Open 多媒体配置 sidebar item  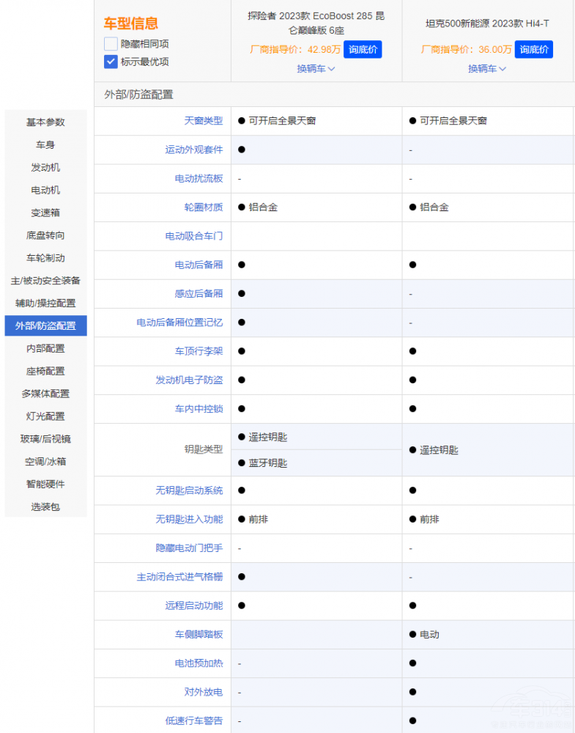45,394
